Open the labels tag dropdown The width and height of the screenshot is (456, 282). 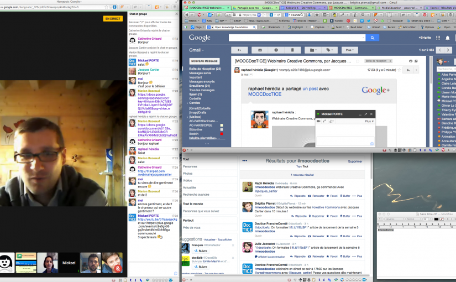[329, 50]
